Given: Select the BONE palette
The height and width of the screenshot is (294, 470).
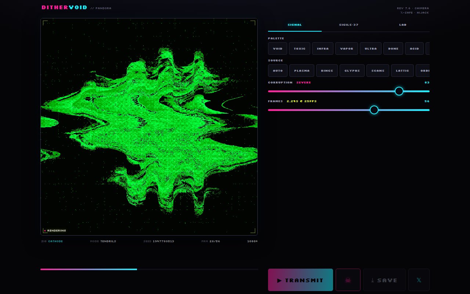Looking at the screenshot, I should click(x=393, y=49).
